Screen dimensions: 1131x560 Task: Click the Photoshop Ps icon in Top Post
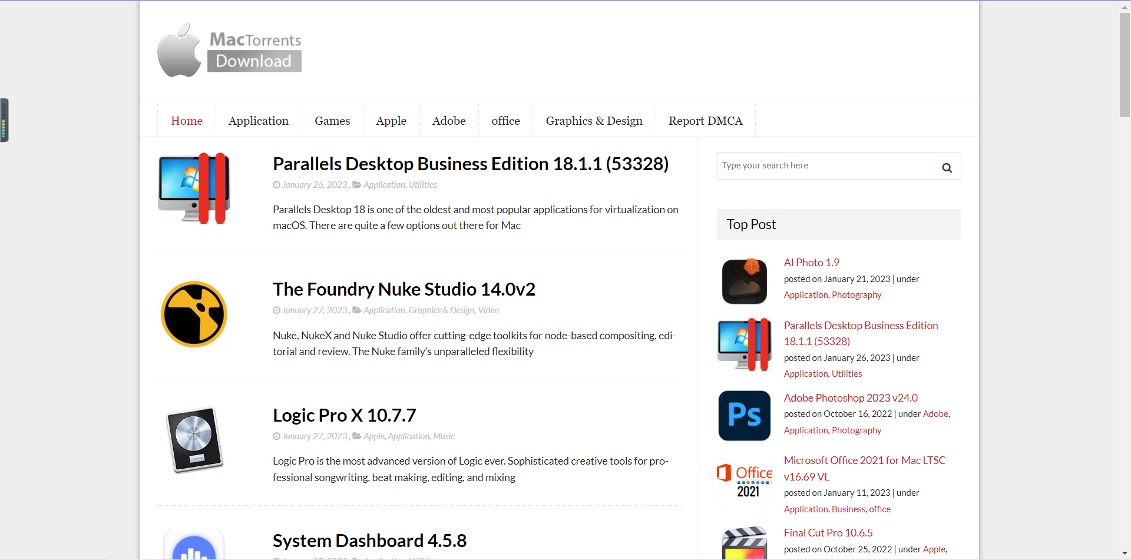click(745, 416)
